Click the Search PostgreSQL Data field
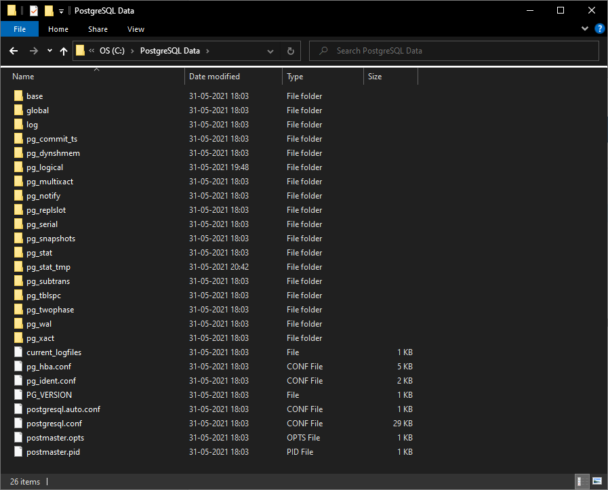This screenshot has height=490, width=608. tap(461, 51)
